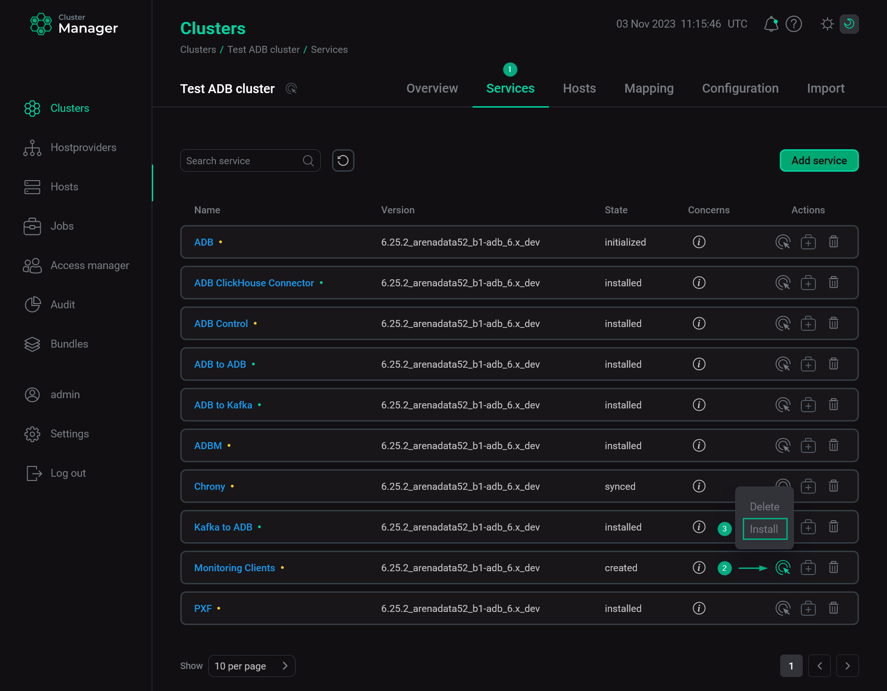Screen dimensions: 887x691
Task: Delete Chrony service via trash icon
Action: point(834,486)
